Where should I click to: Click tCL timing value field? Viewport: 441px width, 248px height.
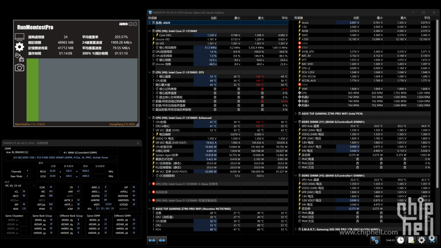(24, 191)
